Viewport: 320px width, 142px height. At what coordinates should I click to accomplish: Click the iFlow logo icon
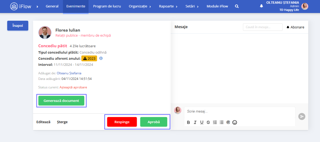(14, 6)
